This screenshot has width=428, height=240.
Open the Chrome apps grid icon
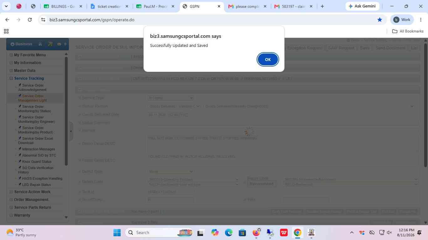(6, 31)
